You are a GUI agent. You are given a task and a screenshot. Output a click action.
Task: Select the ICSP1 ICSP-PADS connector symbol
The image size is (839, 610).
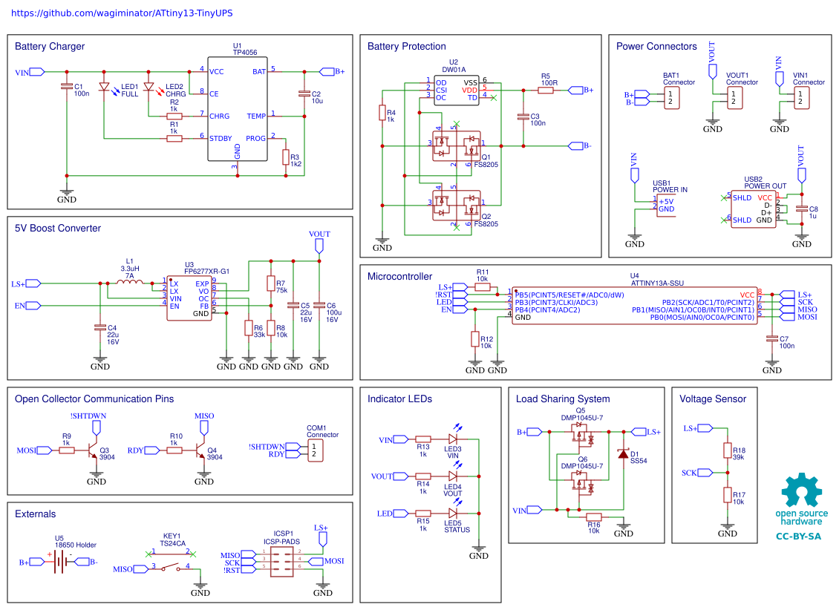point(282,561)
